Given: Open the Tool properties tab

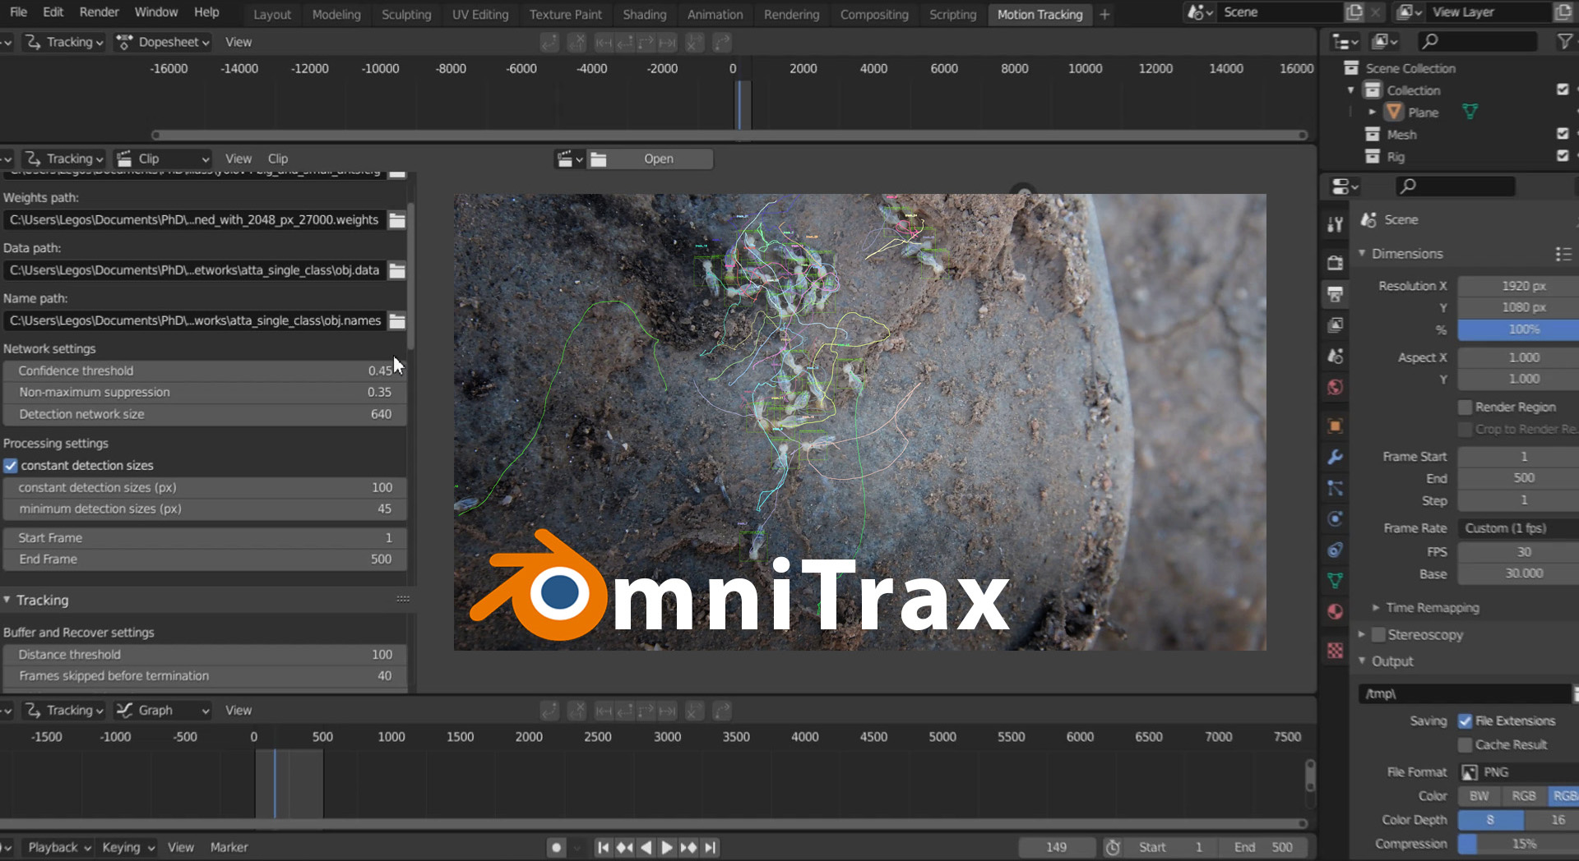Looking at the screenshot, I should [1335, 224].
